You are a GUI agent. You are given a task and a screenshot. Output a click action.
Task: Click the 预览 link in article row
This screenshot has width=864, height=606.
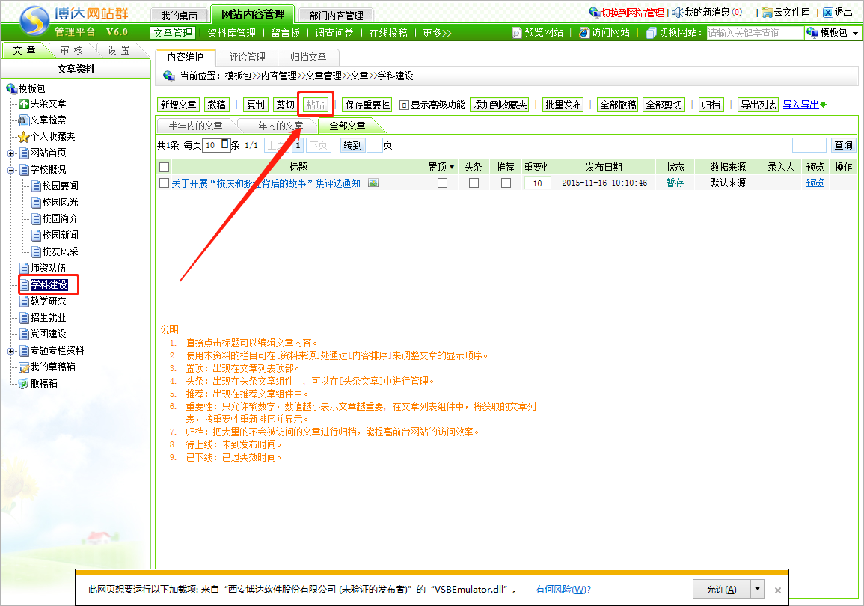815,183
